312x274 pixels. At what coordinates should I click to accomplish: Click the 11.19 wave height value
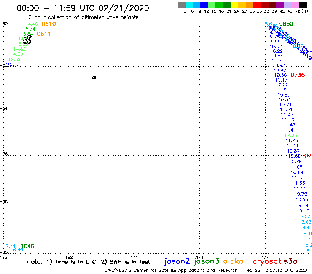point(288,120)
